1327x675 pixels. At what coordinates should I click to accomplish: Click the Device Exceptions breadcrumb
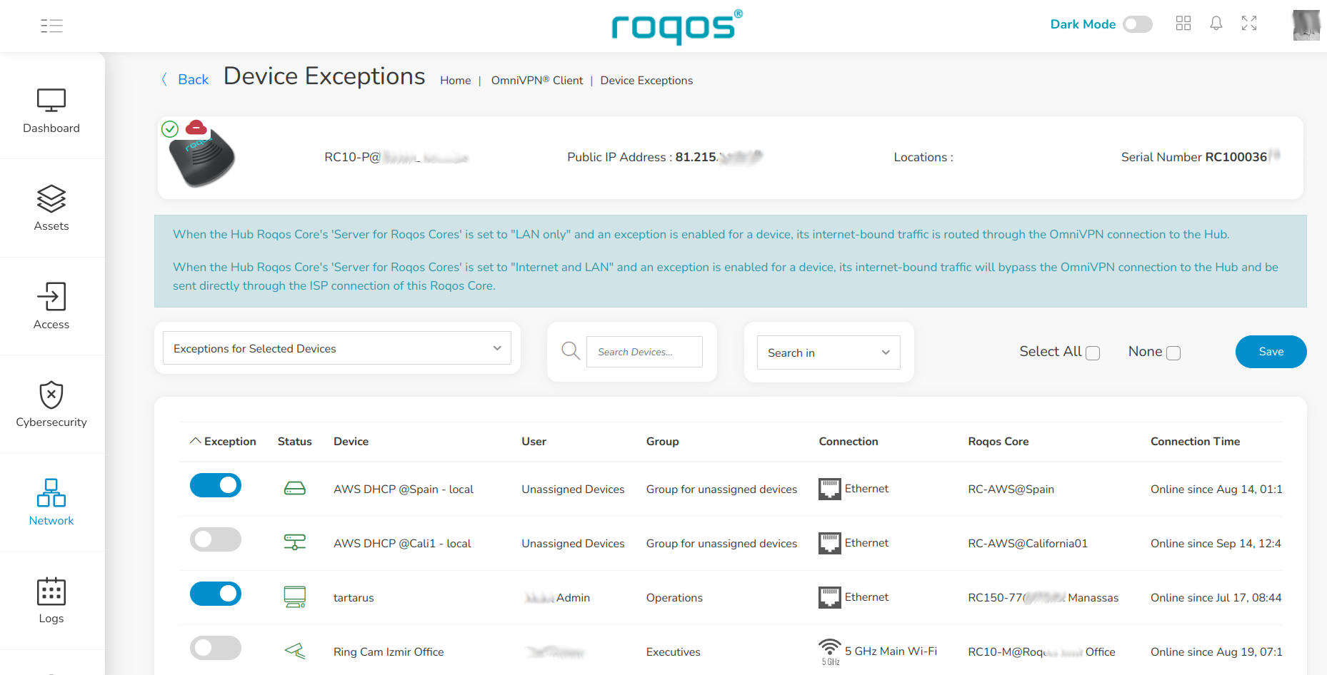[646, 81]
